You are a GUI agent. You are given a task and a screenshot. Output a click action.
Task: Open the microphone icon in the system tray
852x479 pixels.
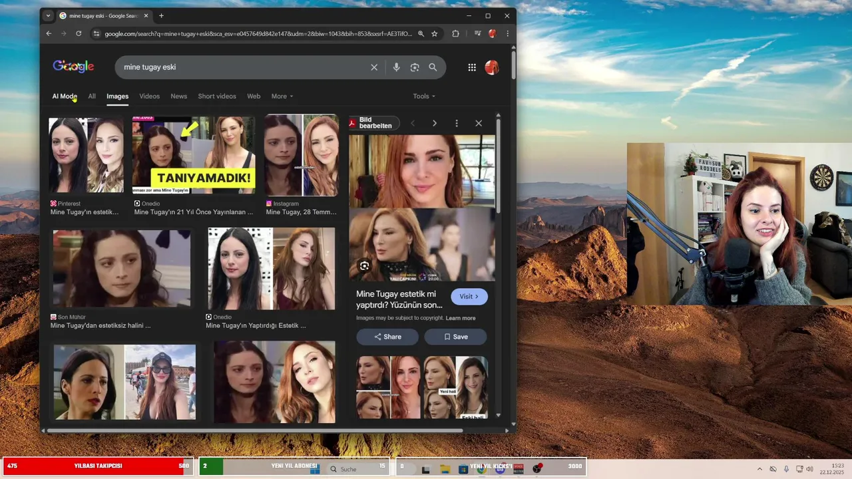coord(786,469)
